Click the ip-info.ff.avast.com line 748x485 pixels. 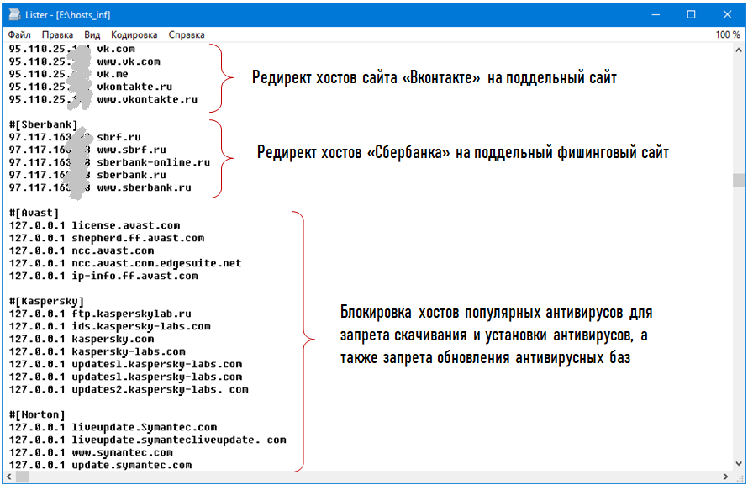[x=103, y=276]
